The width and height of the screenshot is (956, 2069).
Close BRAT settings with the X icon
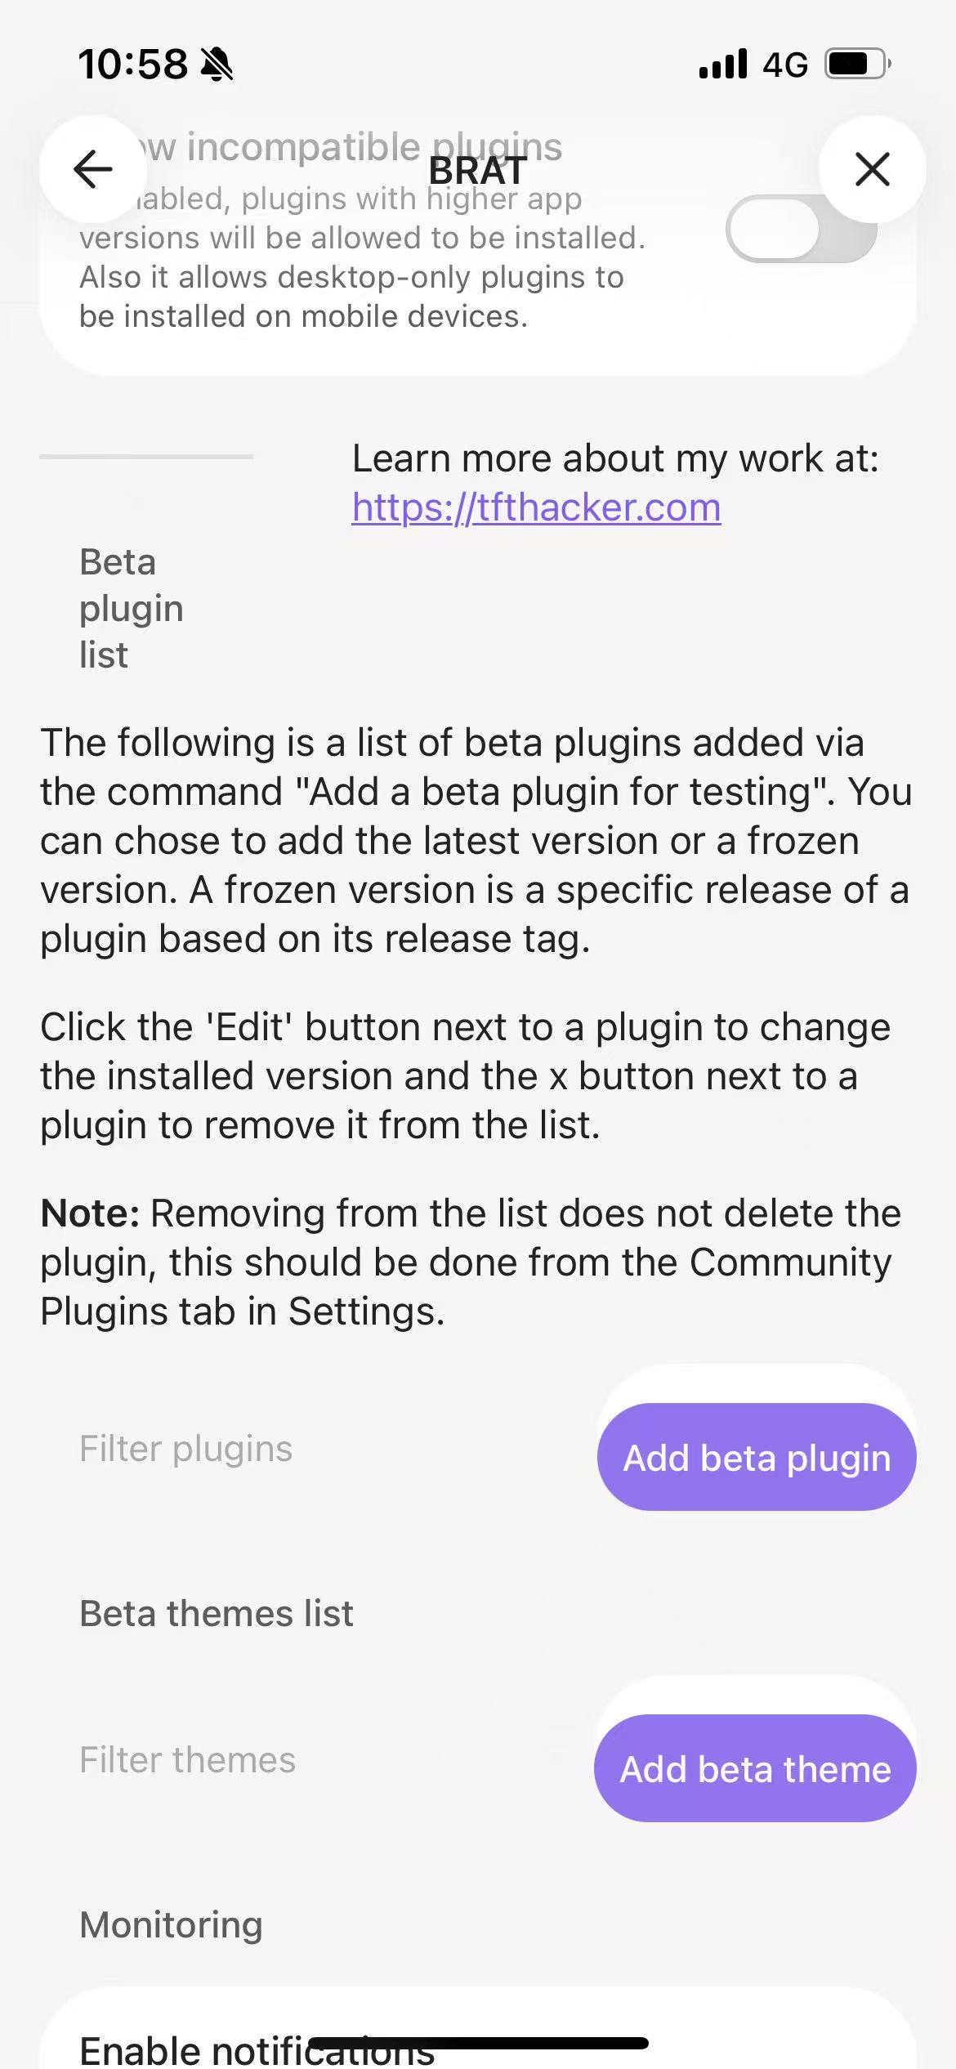(872, 169)
